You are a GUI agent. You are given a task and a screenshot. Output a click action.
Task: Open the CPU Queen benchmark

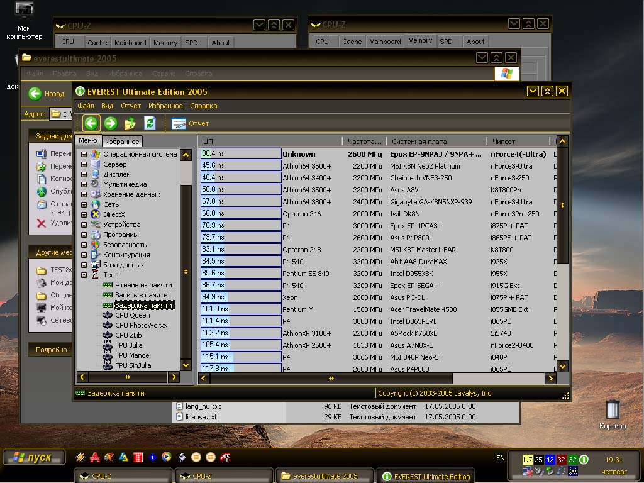tap(132, 316)
